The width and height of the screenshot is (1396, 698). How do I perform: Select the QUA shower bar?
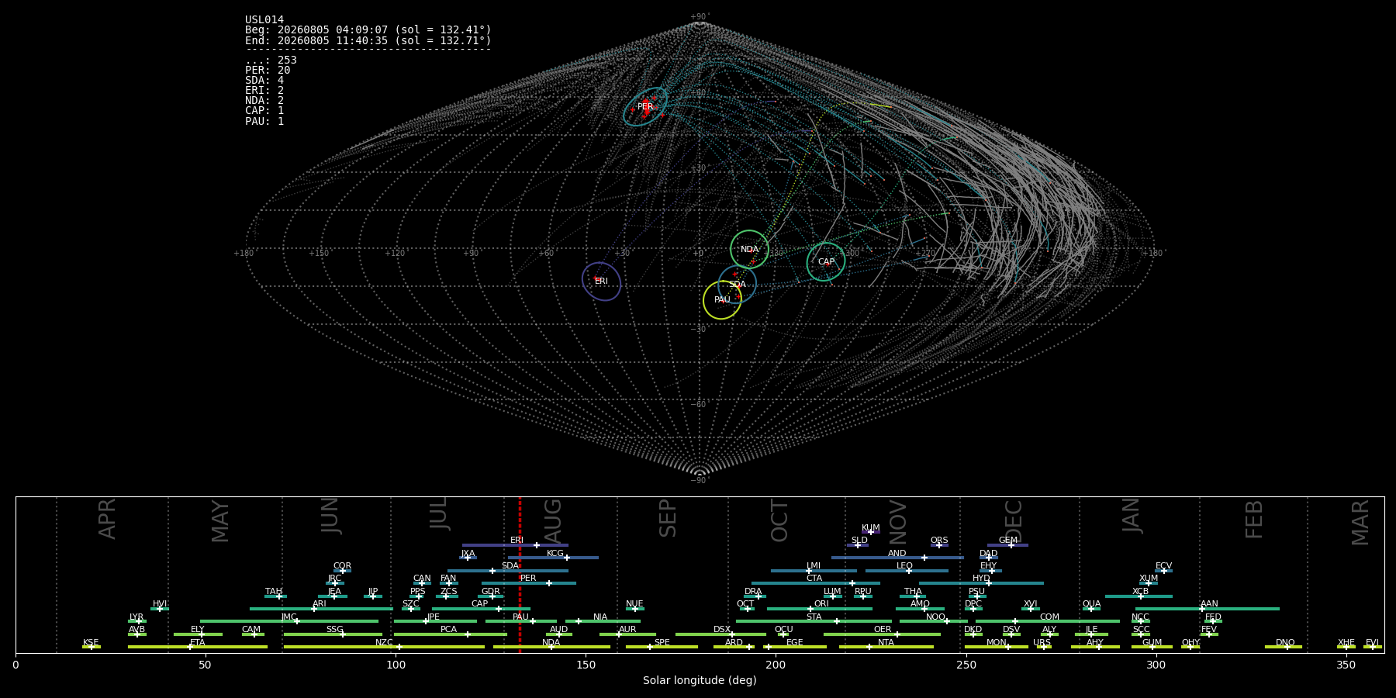coord(1091,609)
